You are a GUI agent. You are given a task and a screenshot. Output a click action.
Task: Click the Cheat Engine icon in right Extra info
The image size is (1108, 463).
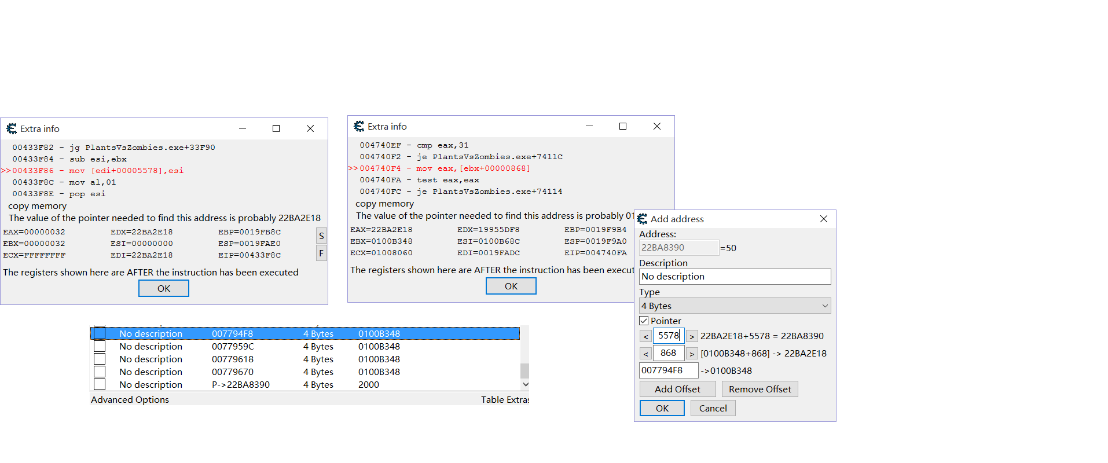359,126
